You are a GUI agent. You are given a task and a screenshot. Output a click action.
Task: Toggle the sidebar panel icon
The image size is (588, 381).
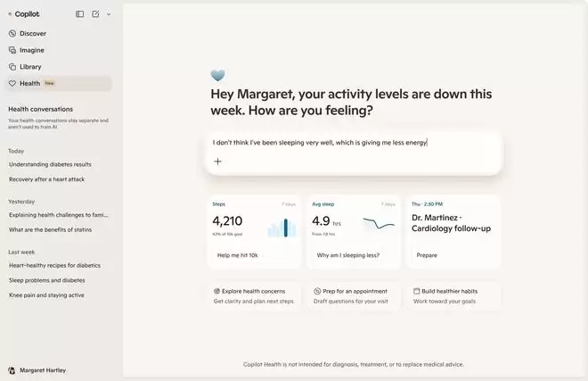[x=80, y=14]
